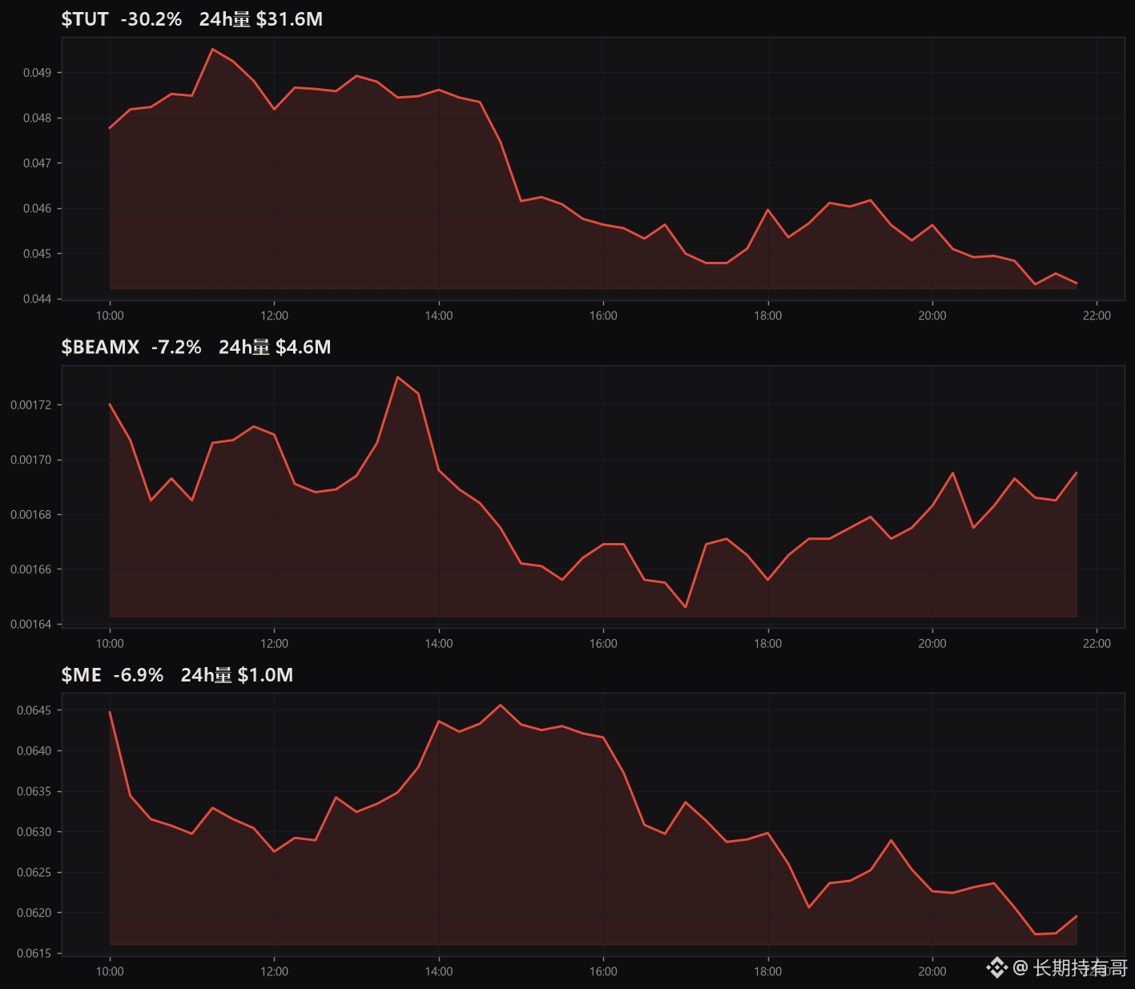Click the 0.0635 price axis label

34,791
